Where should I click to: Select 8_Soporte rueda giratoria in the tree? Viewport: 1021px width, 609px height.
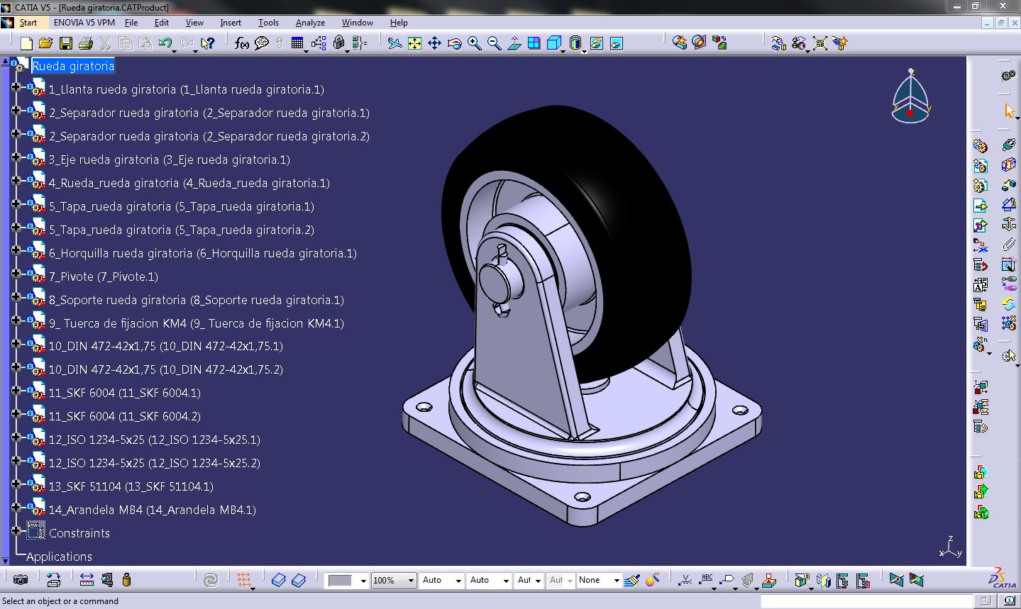196,300
